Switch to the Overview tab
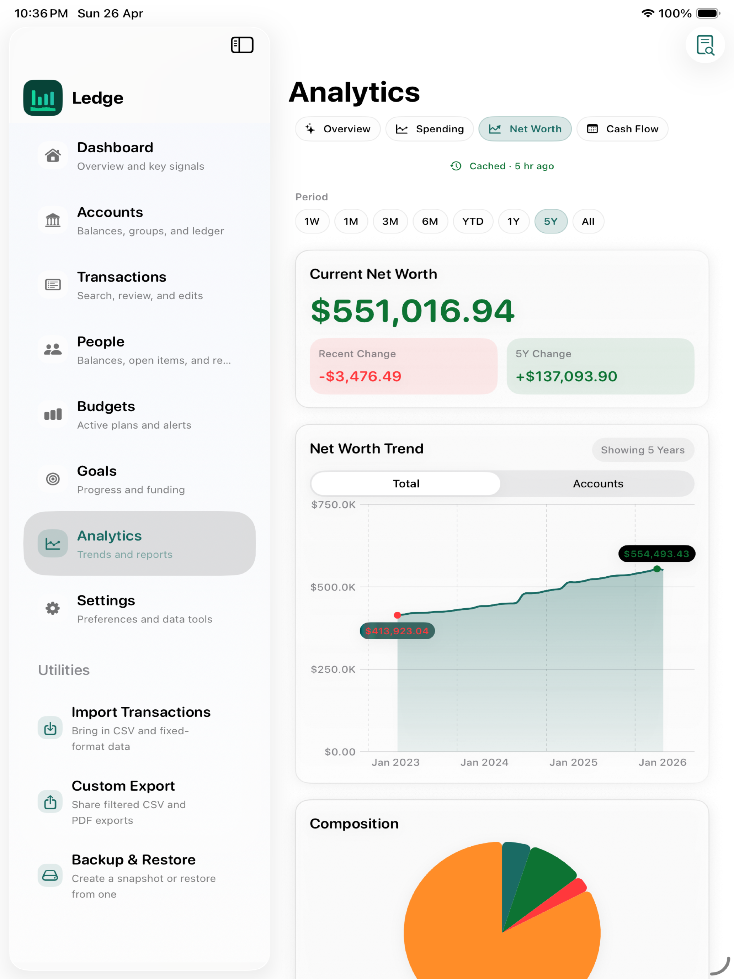This screenshot has height=979, width=734. pos(337,129)
